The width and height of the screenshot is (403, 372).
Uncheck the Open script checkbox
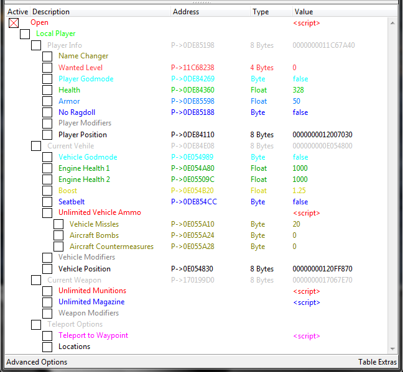pos(14,23)
